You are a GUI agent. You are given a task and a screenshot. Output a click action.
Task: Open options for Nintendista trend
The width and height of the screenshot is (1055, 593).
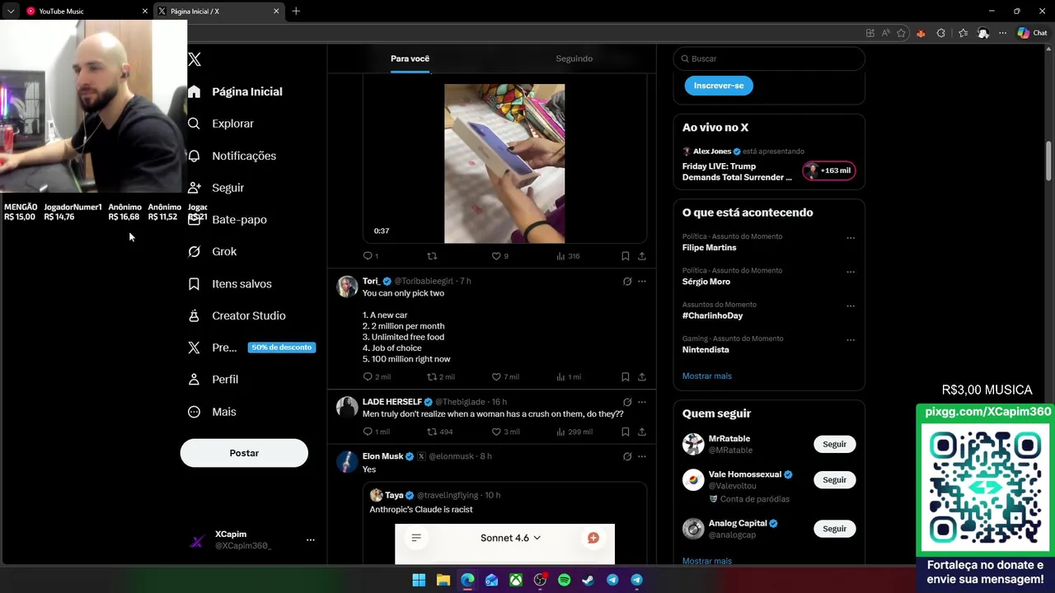851,340
